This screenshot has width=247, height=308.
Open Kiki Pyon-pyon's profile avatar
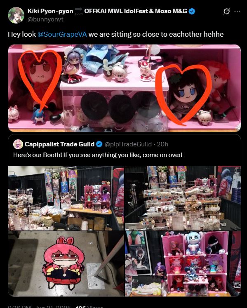[16, 15]
